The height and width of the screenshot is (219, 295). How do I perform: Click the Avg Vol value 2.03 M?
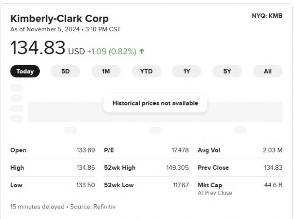[x=272, y=150]
